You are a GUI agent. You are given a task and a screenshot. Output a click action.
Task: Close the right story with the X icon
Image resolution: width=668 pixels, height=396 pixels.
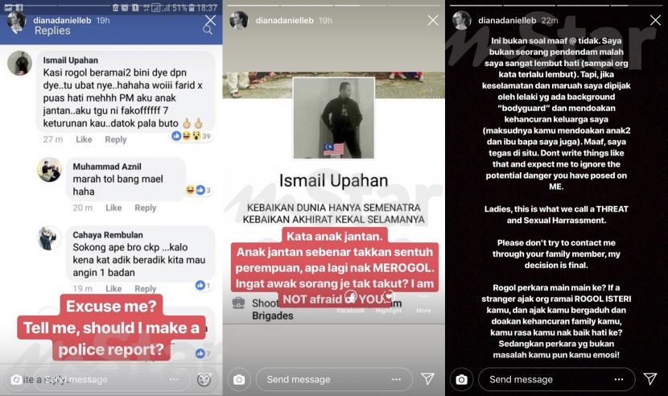[655, 20]
